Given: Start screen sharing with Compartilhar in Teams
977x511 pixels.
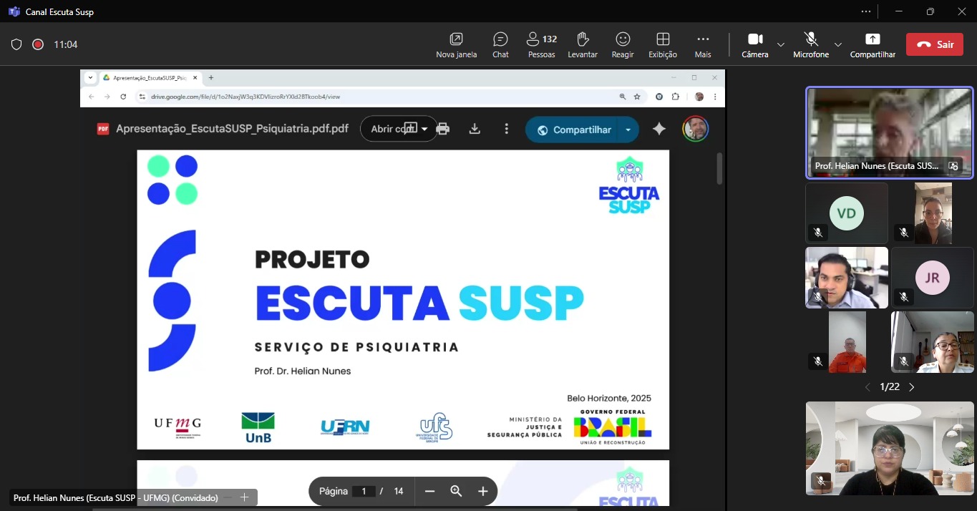Looking at the screenshot, I should pos(873,45).
